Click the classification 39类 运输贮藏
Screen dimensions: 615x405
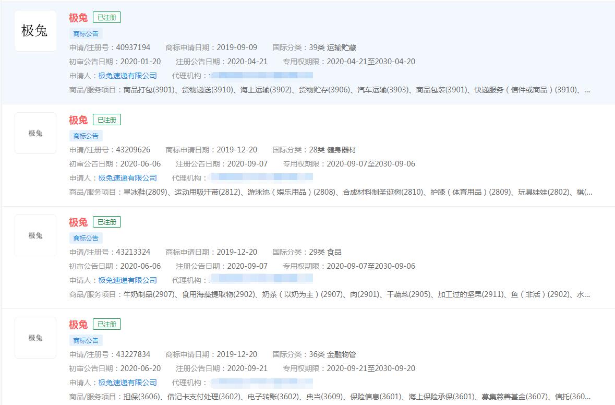coord(333,47)
